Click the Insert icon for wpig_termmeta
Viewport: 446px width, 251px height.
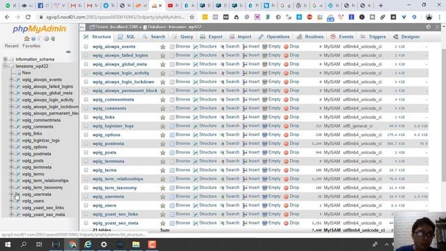click(x=245, y=161)
